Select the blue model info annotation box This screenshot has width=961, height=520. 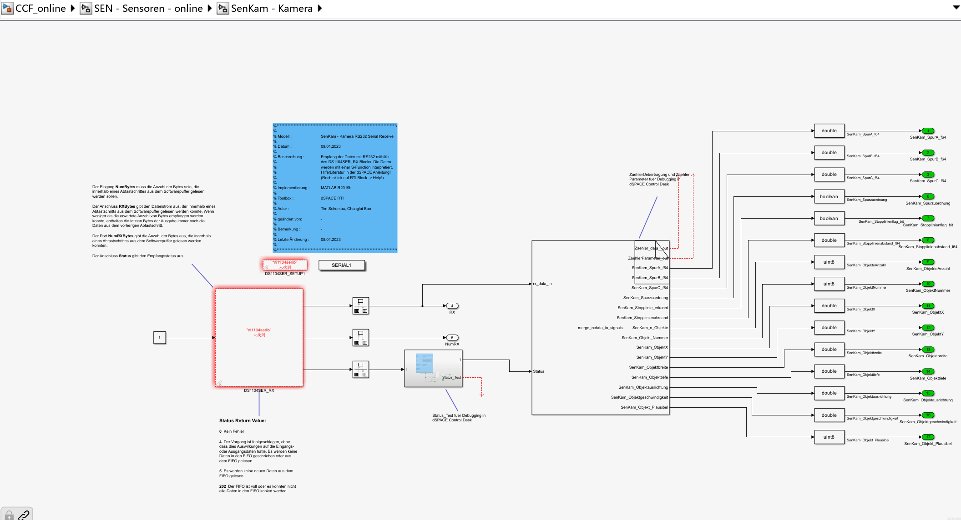(x=335, y=187)
